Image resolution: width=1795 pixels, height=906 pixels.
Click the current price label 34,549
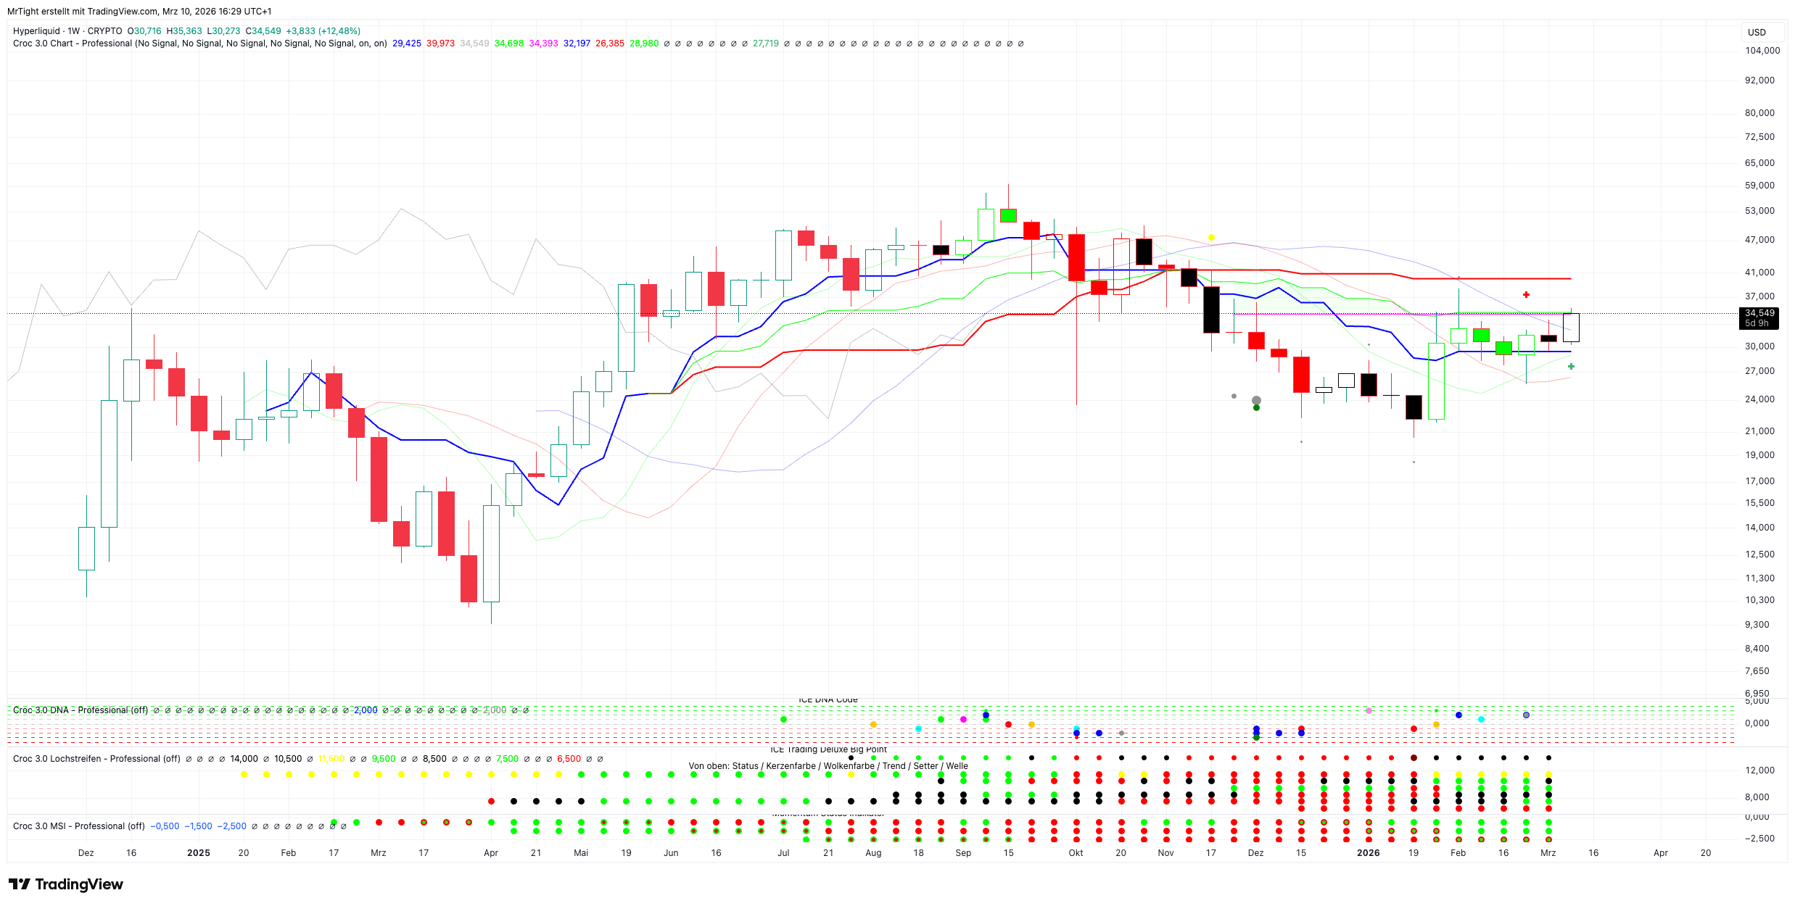(1759, 313)
